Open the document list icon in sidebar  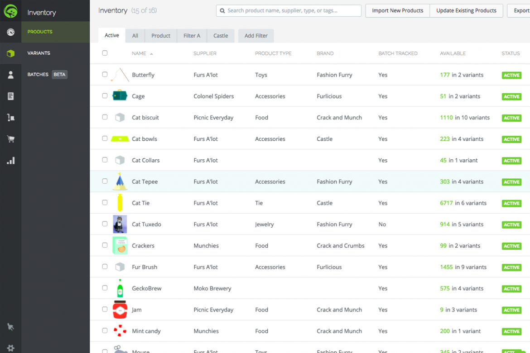click(x=10, y=96)
